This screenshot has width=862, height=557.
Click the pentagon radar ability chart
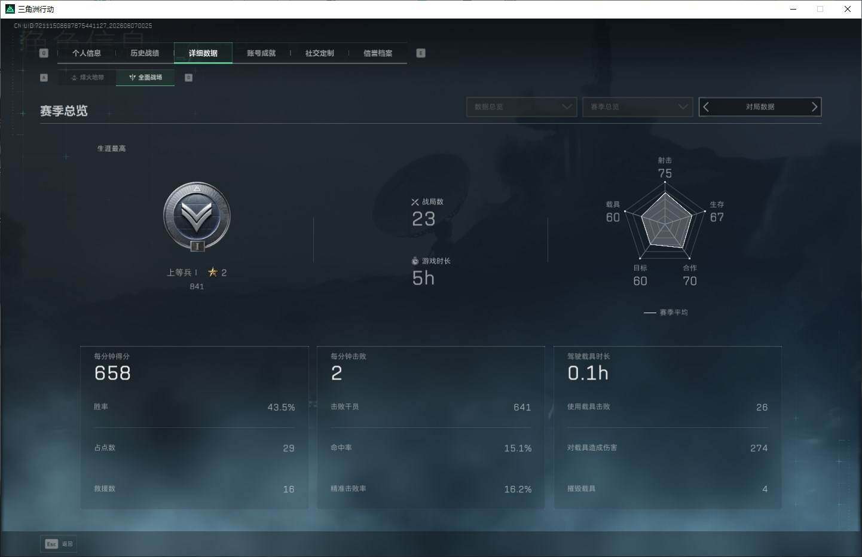(x=665, y=221)
